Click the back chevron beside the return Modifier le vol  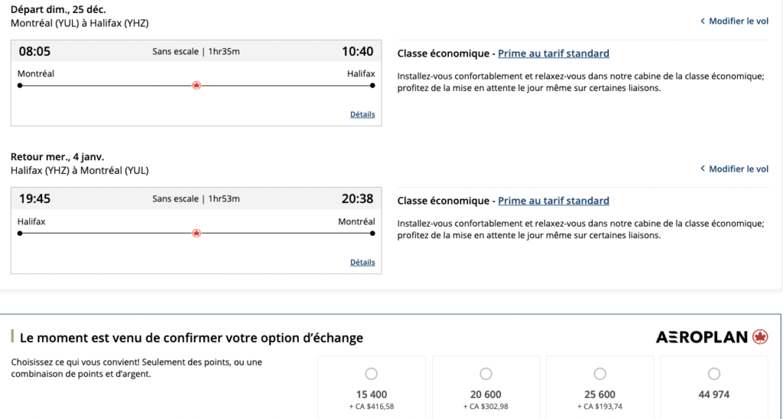[703, 169]
